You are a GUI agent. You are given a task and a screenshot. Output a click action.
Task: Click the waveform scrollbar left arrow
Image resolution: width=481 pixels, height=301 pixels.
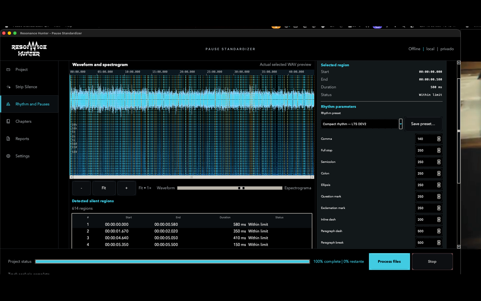coord(71,177)
